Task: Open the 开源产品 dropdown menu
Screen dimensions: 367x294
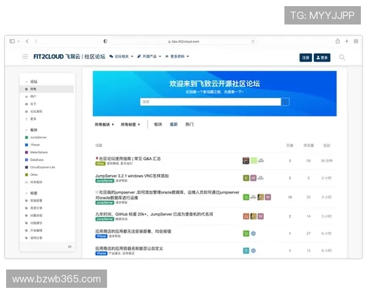Action: 149,56
